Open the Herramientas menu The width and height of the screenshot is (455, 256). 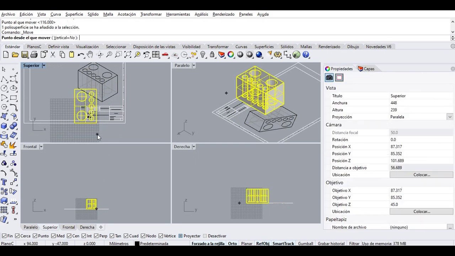178,14
